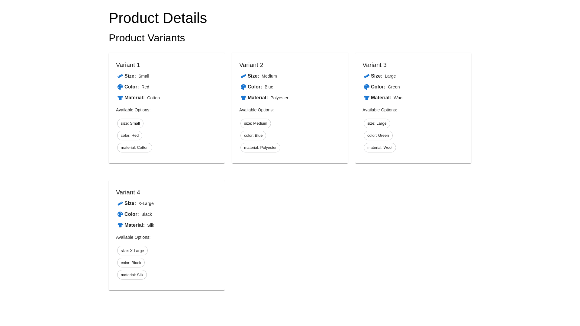Click the t-shirt icon in Variant 2
The width and height of the screenshot is (580, 326).
[243, 98]
